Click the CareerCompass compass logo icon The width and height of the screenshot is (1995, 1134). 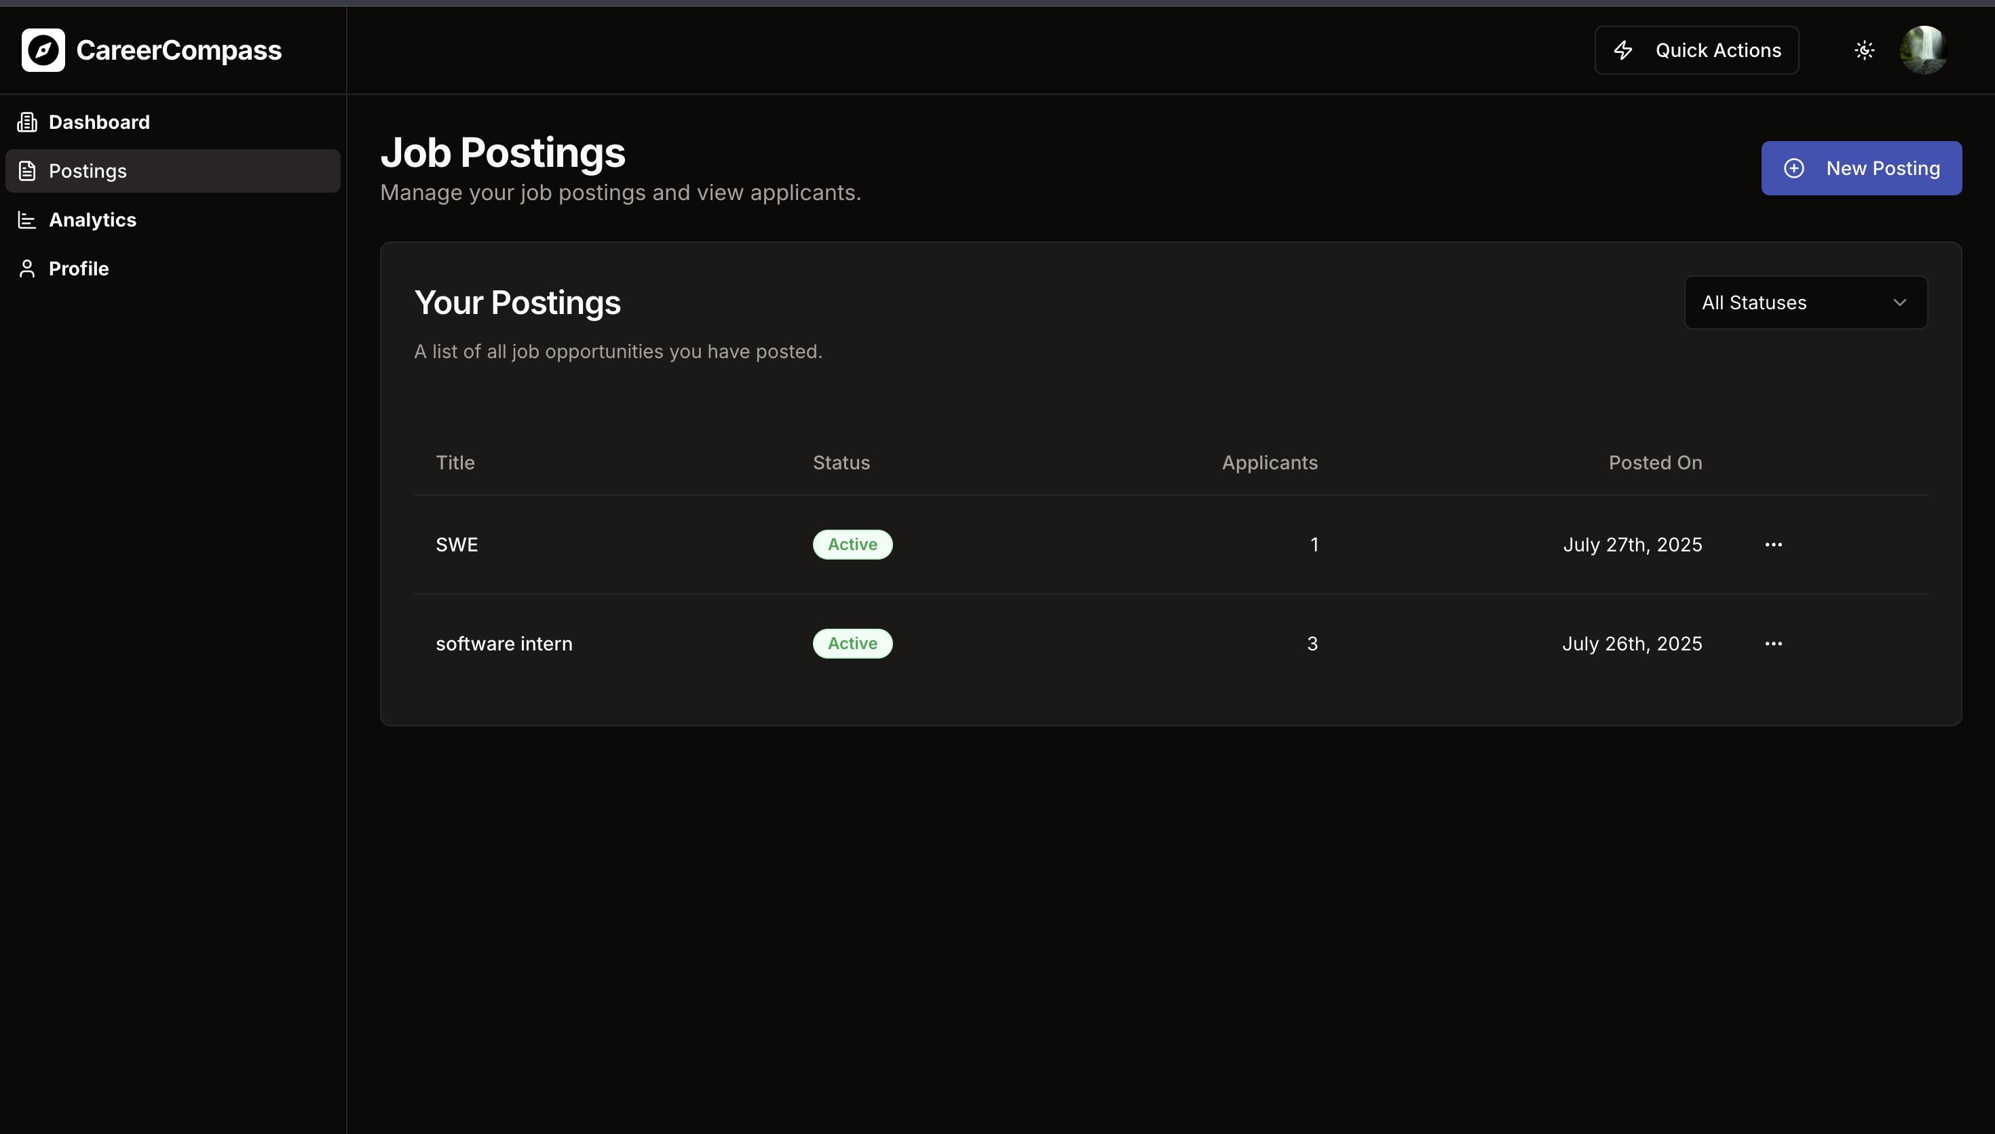point(43,50)
